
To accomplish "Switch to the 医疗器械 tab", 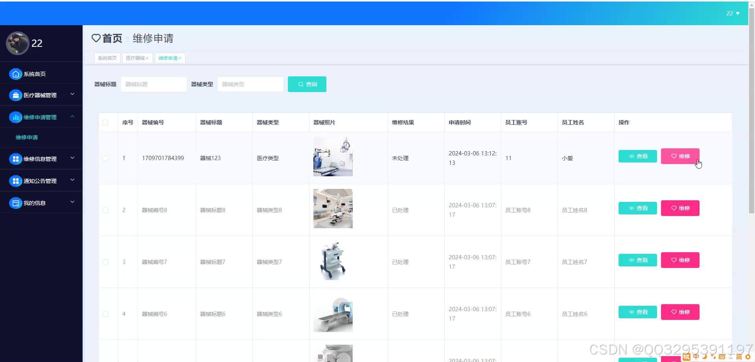I will [135, 58].
